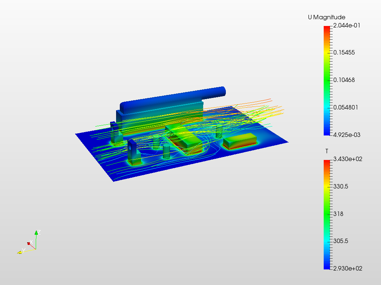Viewport: 381px width, 285px height.
Task: Click the 4.925e-03 minimum velocity label
Action: (x=347, y=135)
